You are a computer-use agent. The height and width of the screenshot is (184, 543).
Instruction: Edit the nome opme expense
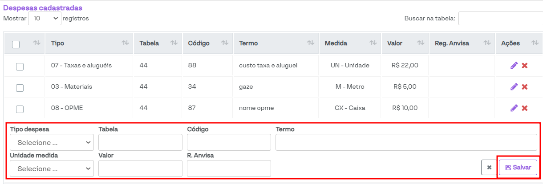(514, 108)
